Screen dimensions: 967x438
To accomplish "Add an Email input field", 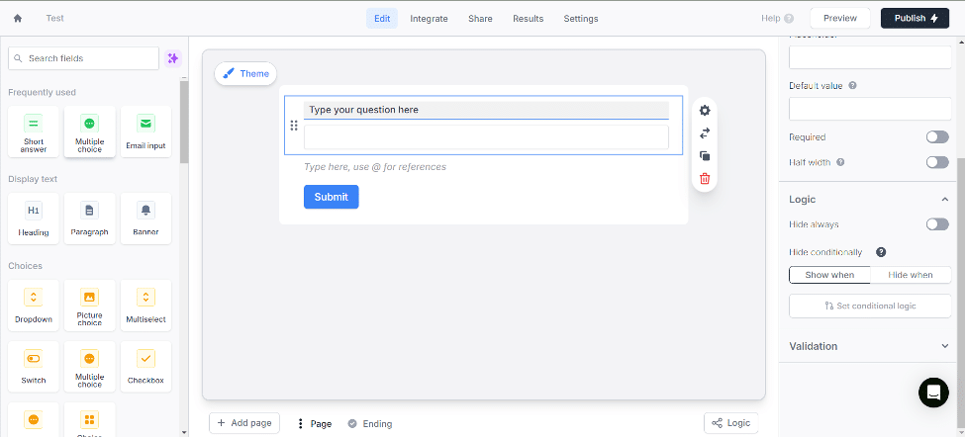I will click(145, 131).
